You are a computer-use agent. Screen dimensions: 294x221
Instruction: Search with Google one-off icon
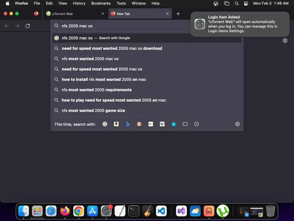[105, 124]
